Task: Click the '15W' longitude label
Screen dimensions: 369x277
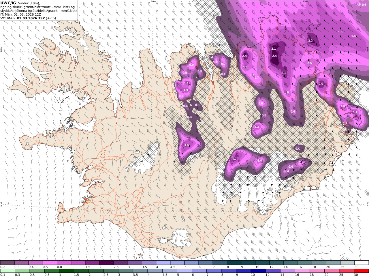Action: click(x=305, y=1)
